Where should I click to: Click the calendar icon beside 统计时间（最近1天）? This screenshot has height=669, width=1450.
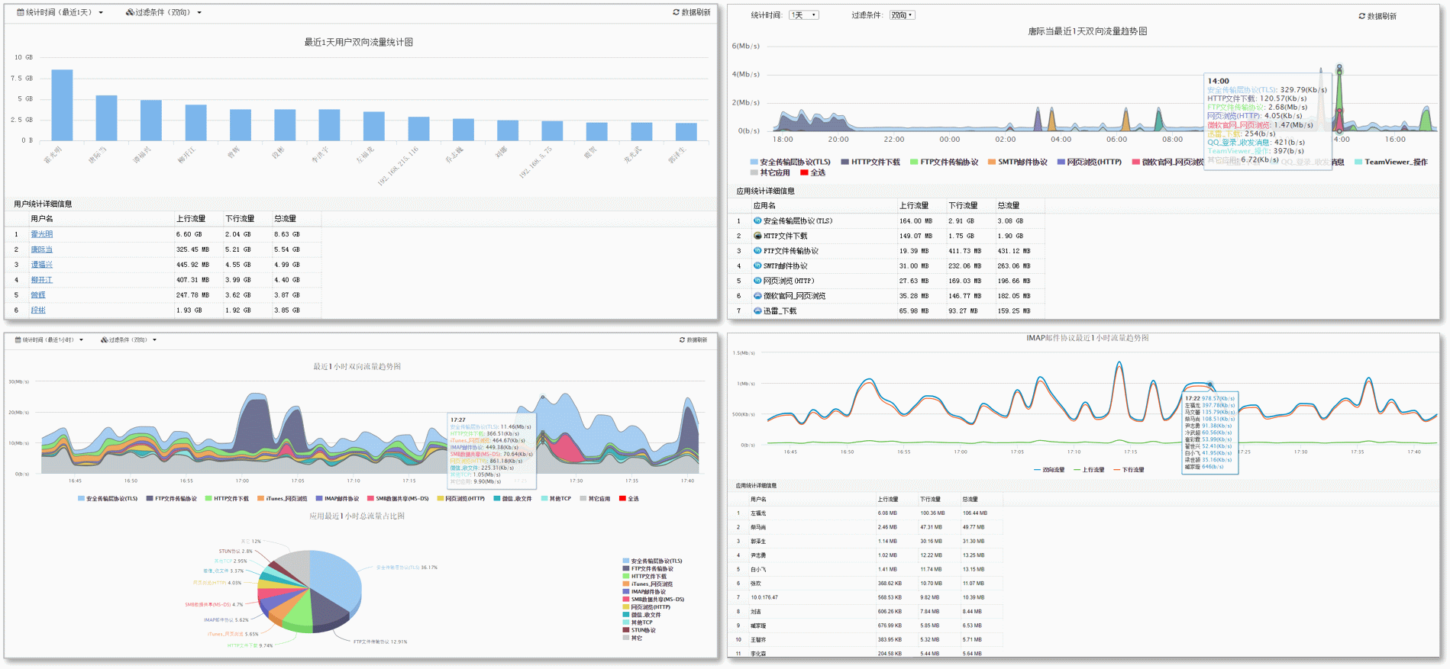21,12
